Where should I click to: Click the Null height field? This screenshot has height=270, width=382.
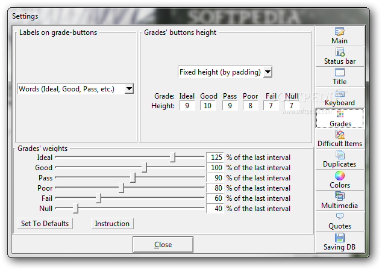[292, 106]
